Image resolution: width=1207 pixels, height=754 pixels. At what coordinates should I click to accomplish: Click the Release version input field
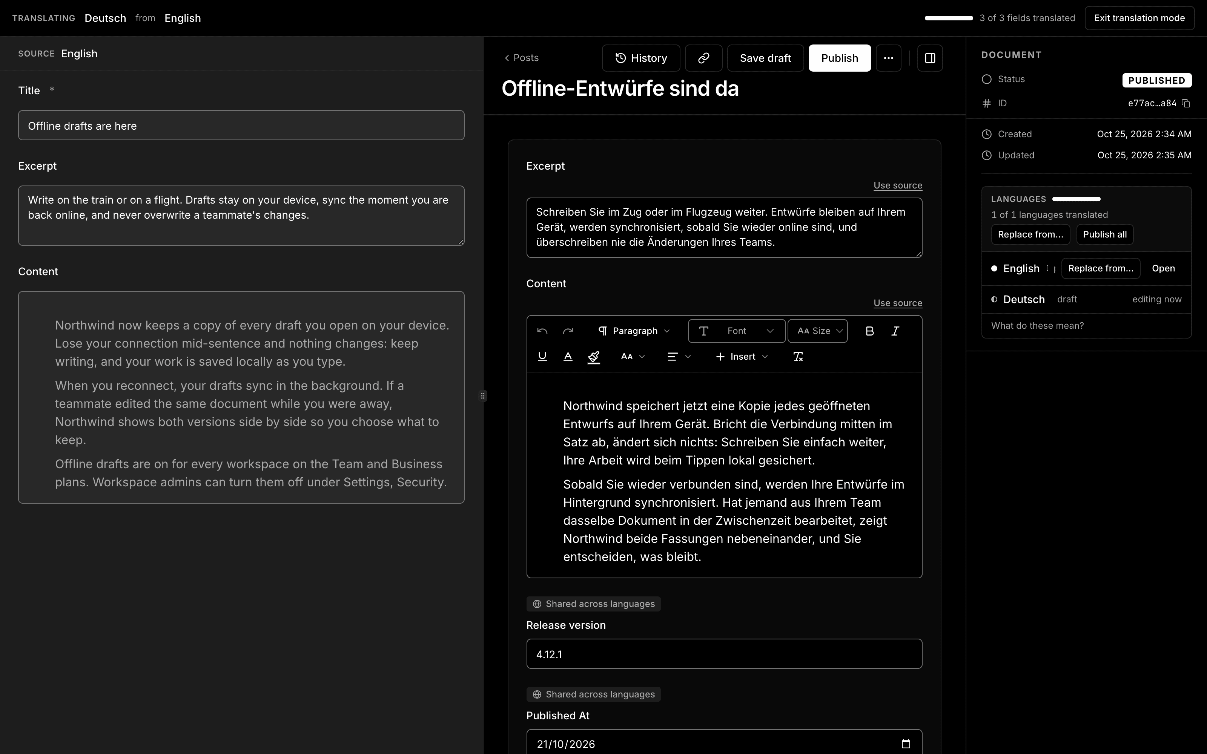pyautogui.click(x=724, y=654)
